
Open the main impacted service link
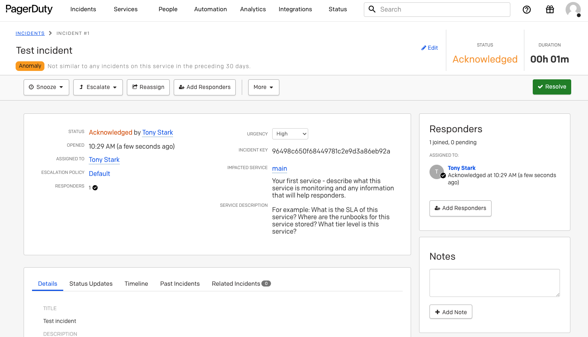(279, 168)
